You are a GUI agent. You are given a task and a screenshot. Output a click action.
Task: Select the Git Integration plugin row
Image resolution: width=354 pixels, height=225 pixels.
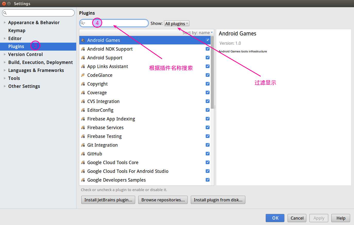(x=145, y=145)
